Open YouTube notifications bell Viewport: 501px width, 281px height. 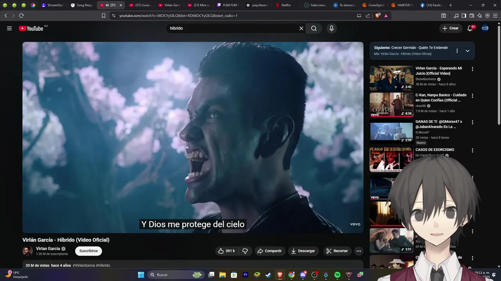coord(470,28)
